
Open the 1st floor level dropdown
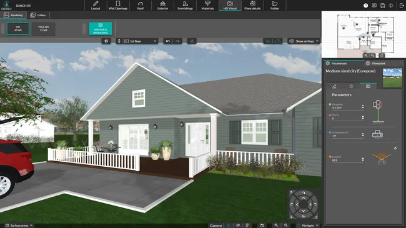click(140, 41)
